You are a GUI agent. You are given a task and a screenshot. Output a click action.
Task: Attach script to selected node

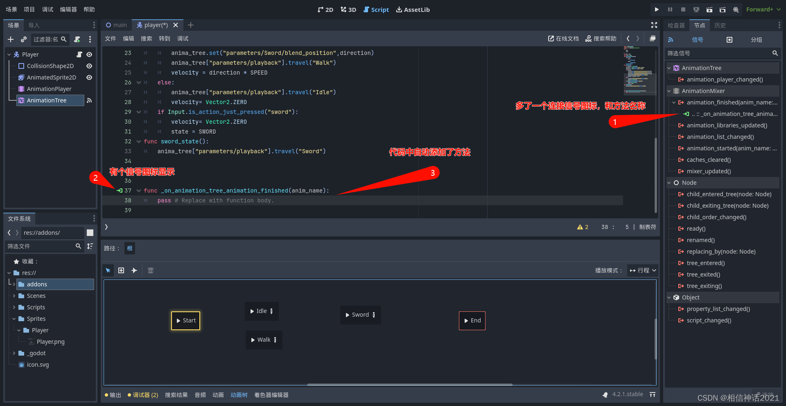point(77,39)
